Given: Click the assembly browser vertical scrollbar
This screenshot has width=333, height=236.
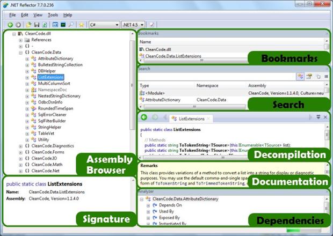Looking at the screenshot, I should coord(132,85).
